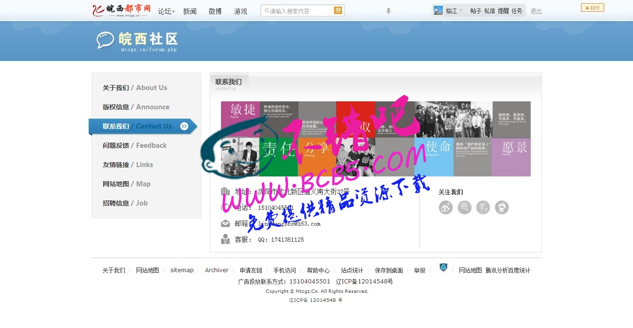Open 私信 private messages link
The height and width of the screenshot is (328, 633).
click(x=489, y=11)
